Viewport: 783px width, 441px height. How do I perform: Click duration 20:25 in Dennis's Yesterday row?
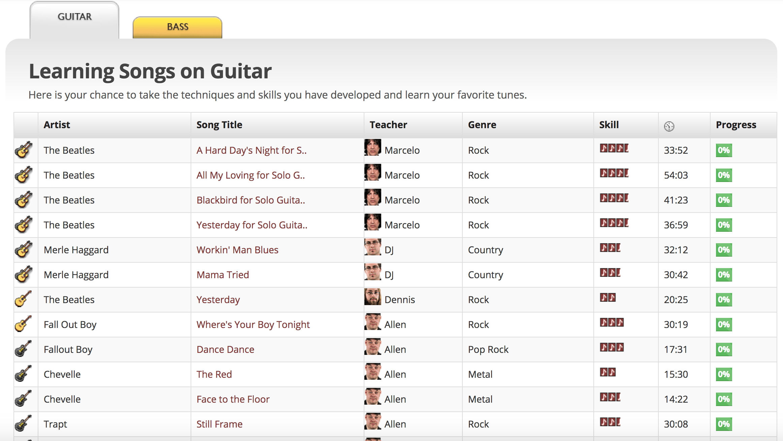[676, 300]
